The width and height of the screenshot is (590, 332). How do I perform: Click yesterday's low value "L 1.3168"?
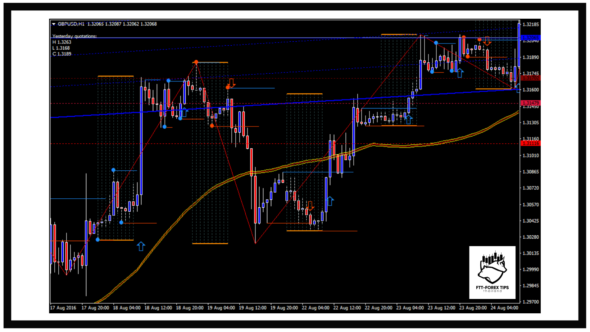(x=61, y=48)
